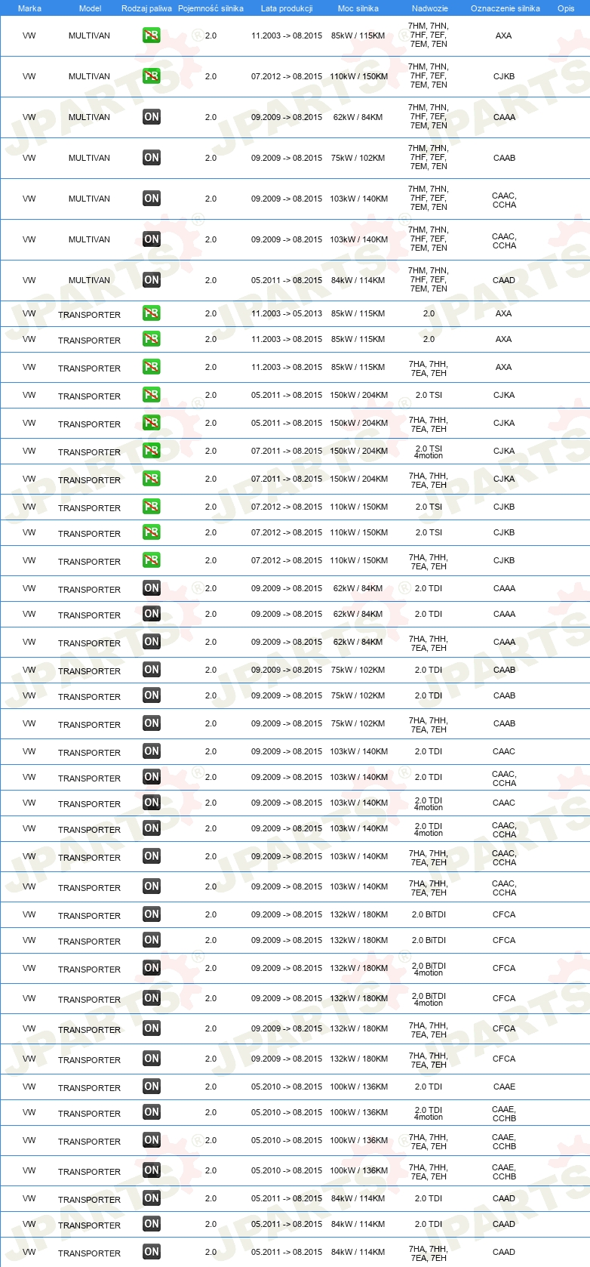The width and height of the screenshot is (590, 1267).
Task: Click 'CJKB' engine code in Transporter 7HA row
Action: click(504, 560)
